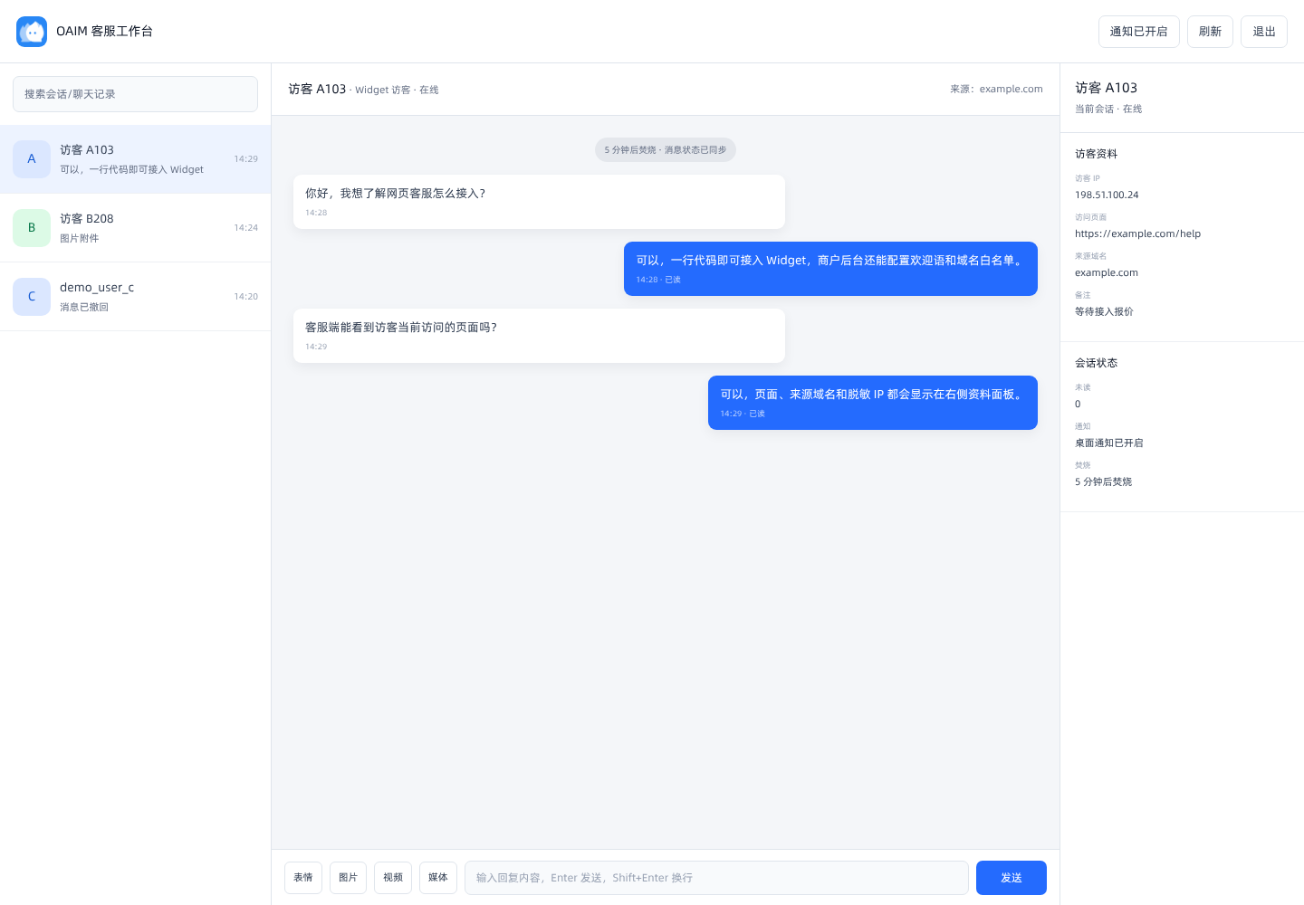Select message 客服端能看到访客当前访问的页面吗？
Image resolution: width=1304 pixels, height=905 pixels.
539,336
